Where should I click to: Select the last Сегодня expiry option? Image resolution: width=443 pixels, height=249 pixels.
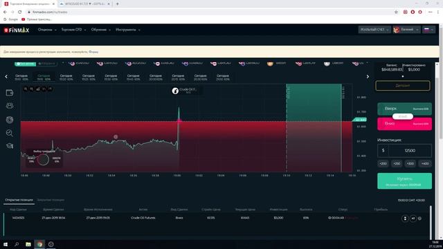[223, 77]
